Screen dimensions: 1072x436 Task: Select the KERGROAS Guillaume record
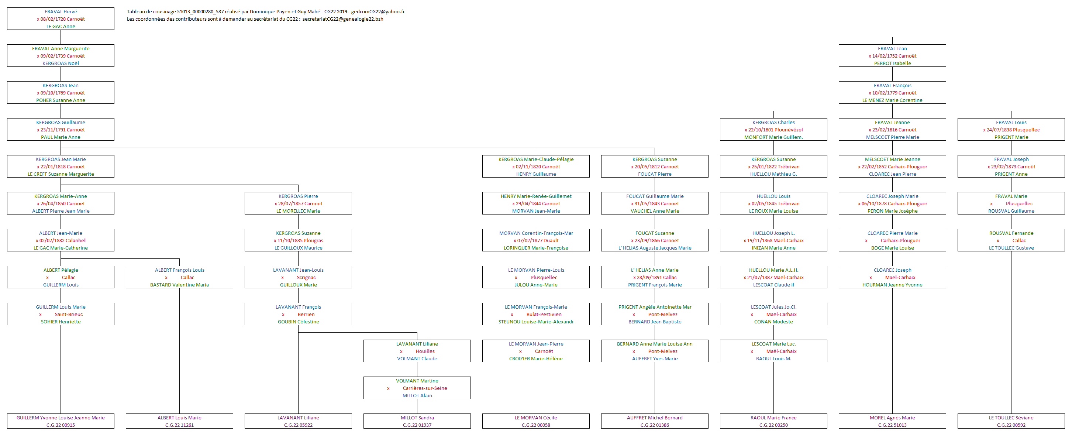[x=61, y=130]
